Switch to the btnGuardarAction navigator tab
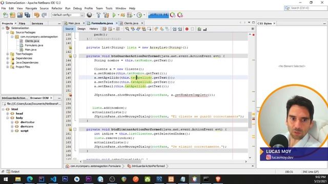This screenshot has height=184, width=328. pos(14,98)
